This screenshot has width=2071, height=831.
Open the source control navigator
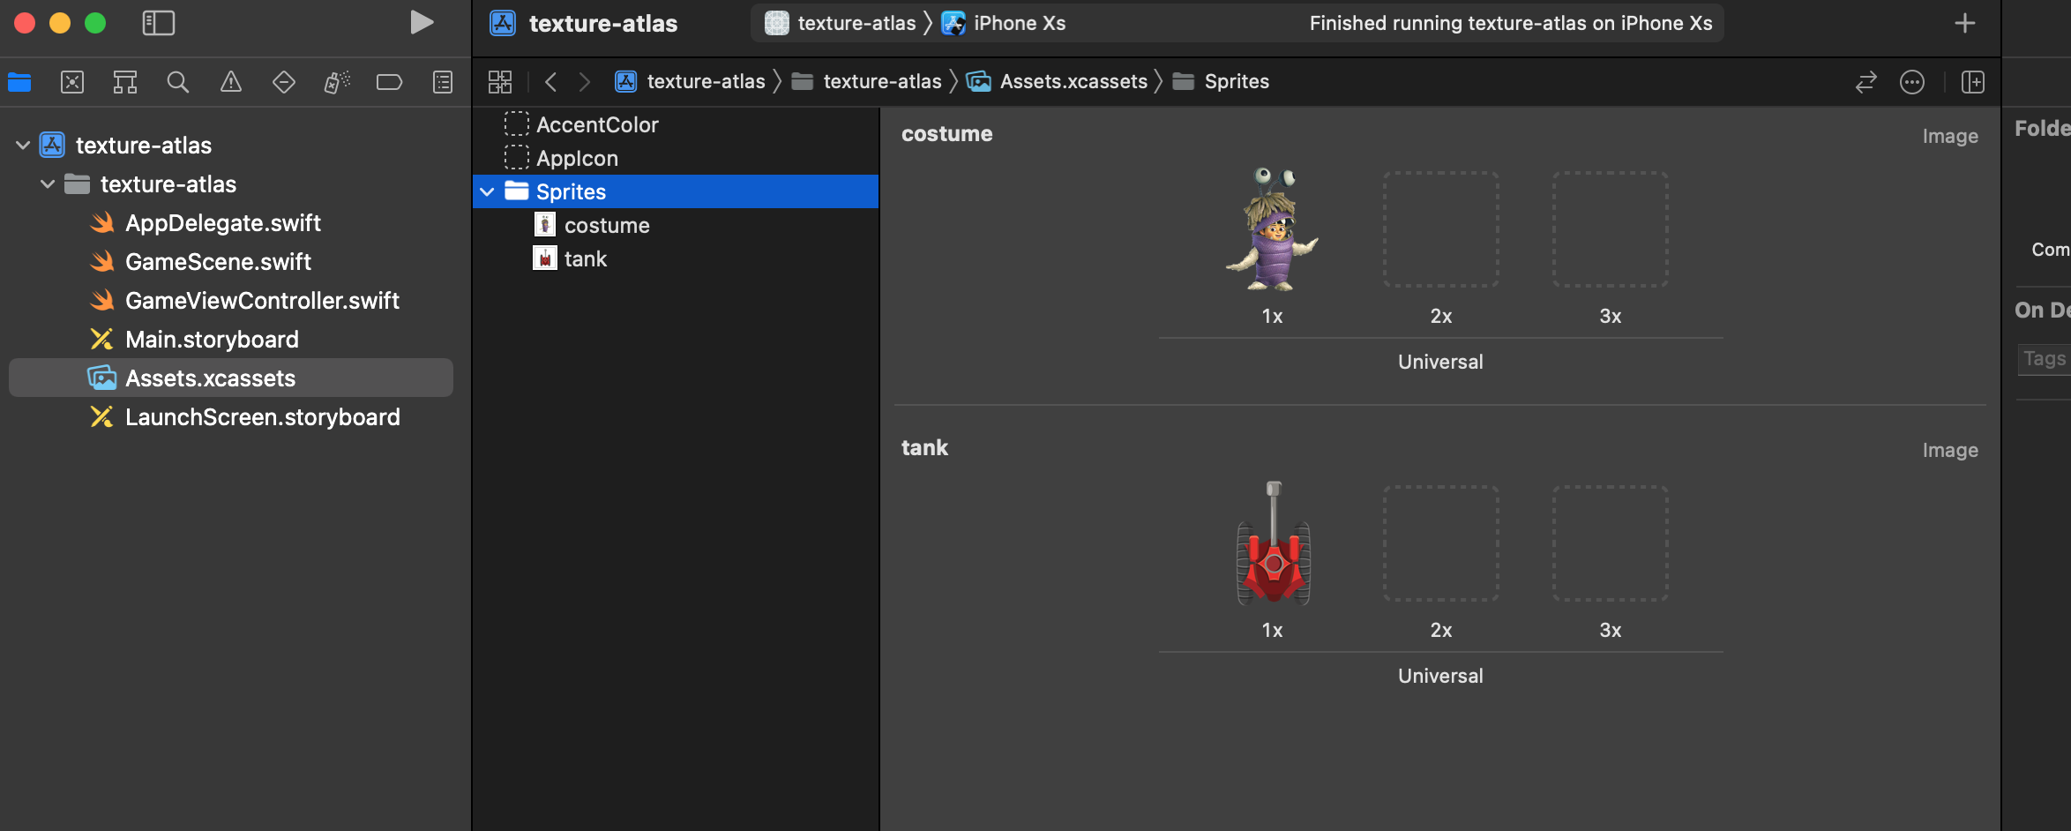(x=72, y=82)
